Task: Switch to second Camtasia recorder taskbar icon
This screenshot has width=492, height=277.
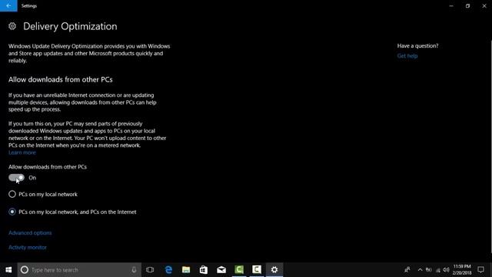Action: [x=257, y=270]
